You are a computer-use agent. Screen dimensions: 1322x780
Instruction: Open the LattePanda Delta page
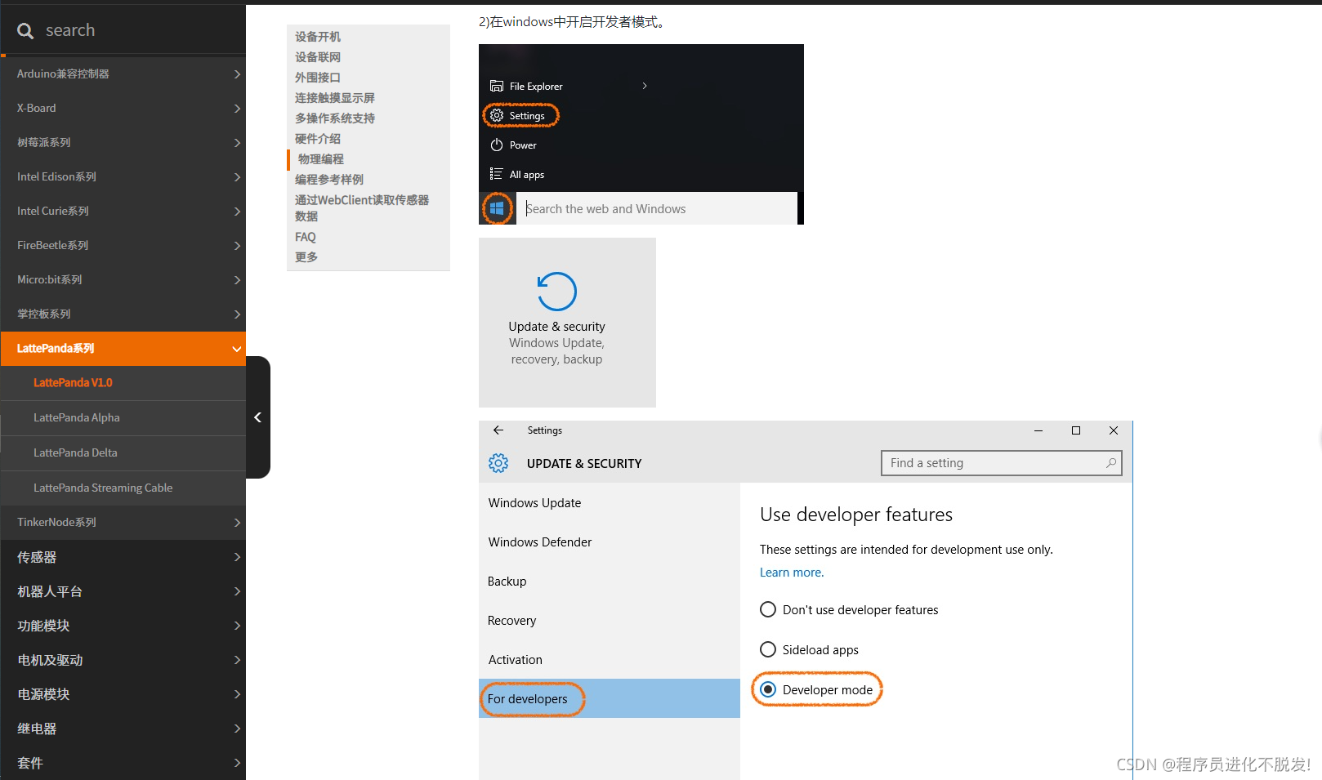pyautogui.click(x=123, y=452)
